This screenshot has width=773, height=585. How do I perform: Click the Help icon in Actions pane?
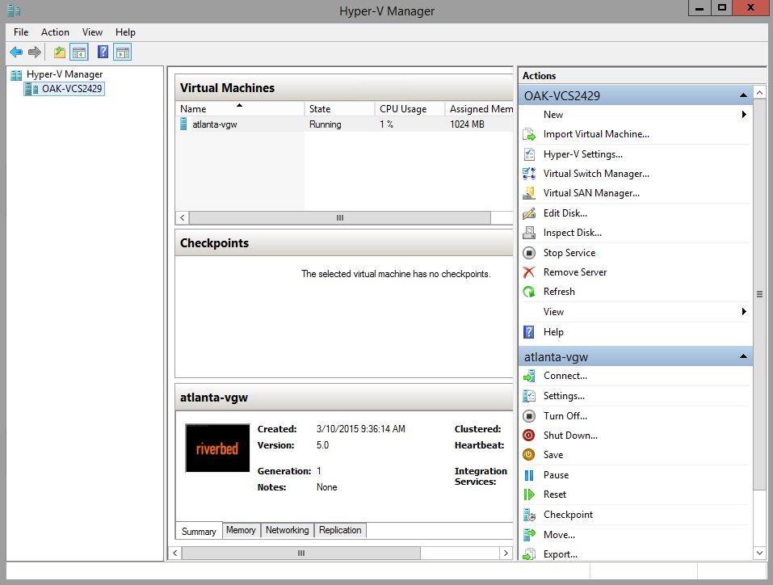coord(529,332)
